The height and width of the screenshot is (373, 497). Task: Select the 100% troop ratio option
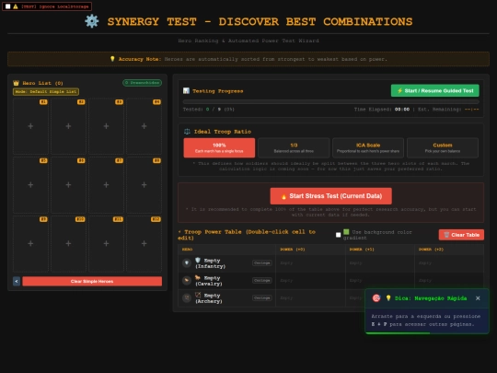[219, 147]
